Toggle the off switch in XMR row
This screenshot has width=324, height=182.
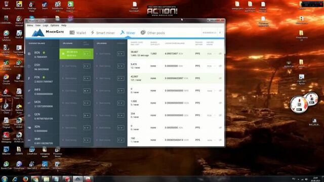(x=220, y=140)
